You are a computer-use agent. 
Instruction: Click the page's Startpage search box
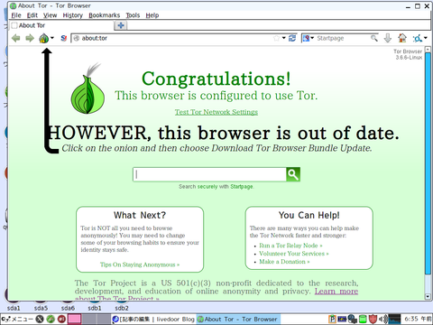click(209, 174)
